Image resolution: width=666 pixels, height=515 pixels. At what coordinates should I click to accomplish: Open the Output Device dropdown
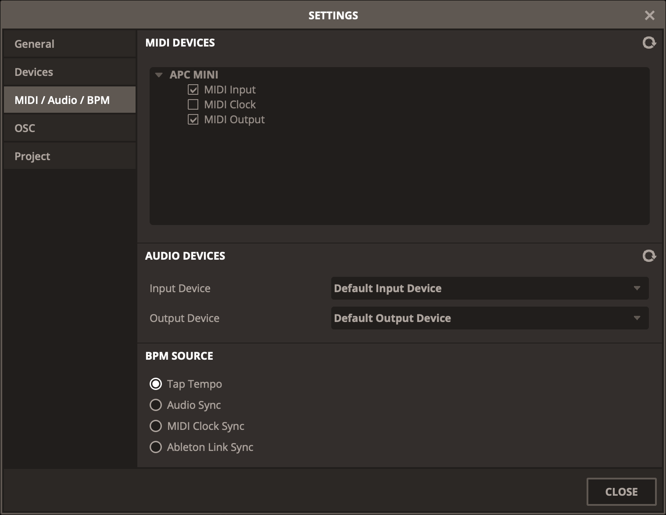489,318
